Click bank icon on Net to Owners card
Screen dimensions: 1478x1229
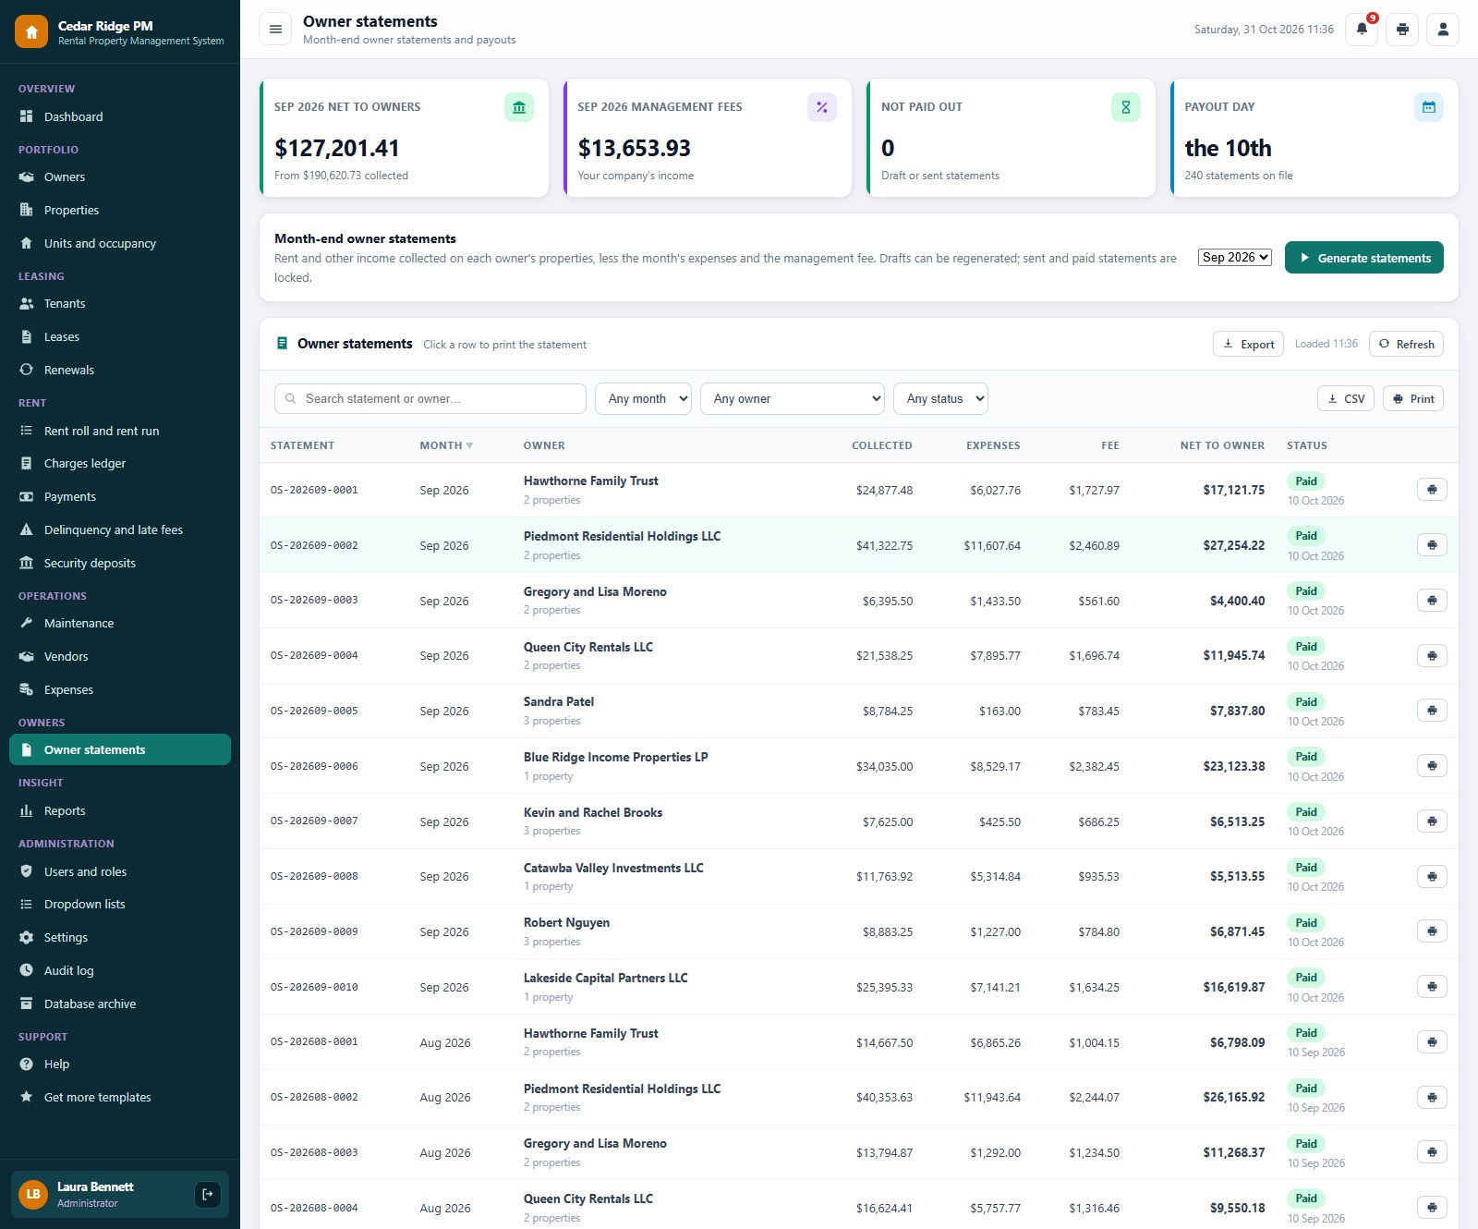[x=519, y=107]
